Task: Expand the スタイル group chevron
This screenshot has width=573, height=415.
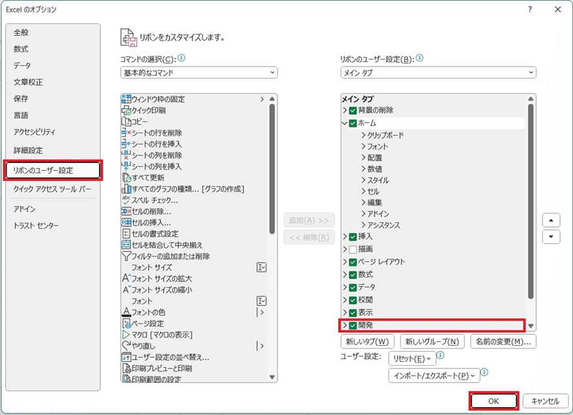Action: 363,180
